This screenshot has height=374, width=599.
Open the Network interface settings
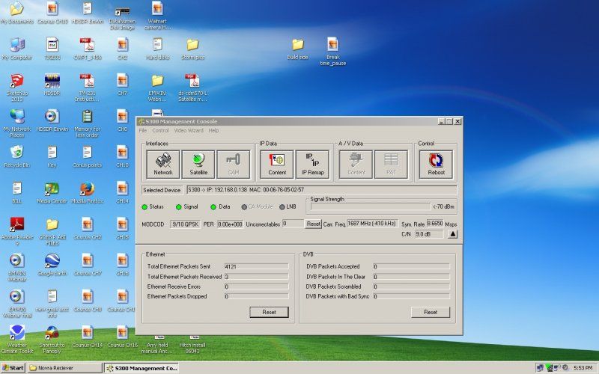(163, 165)
